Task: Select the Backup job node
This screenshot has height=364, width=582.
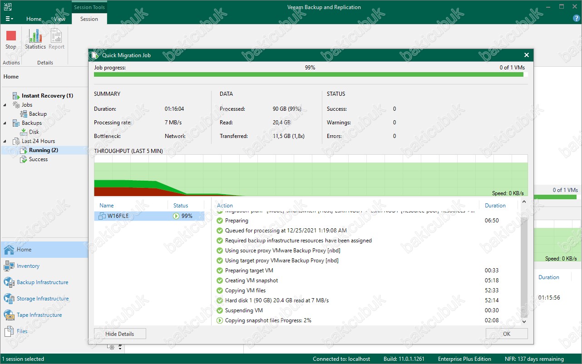Action: 38,114
